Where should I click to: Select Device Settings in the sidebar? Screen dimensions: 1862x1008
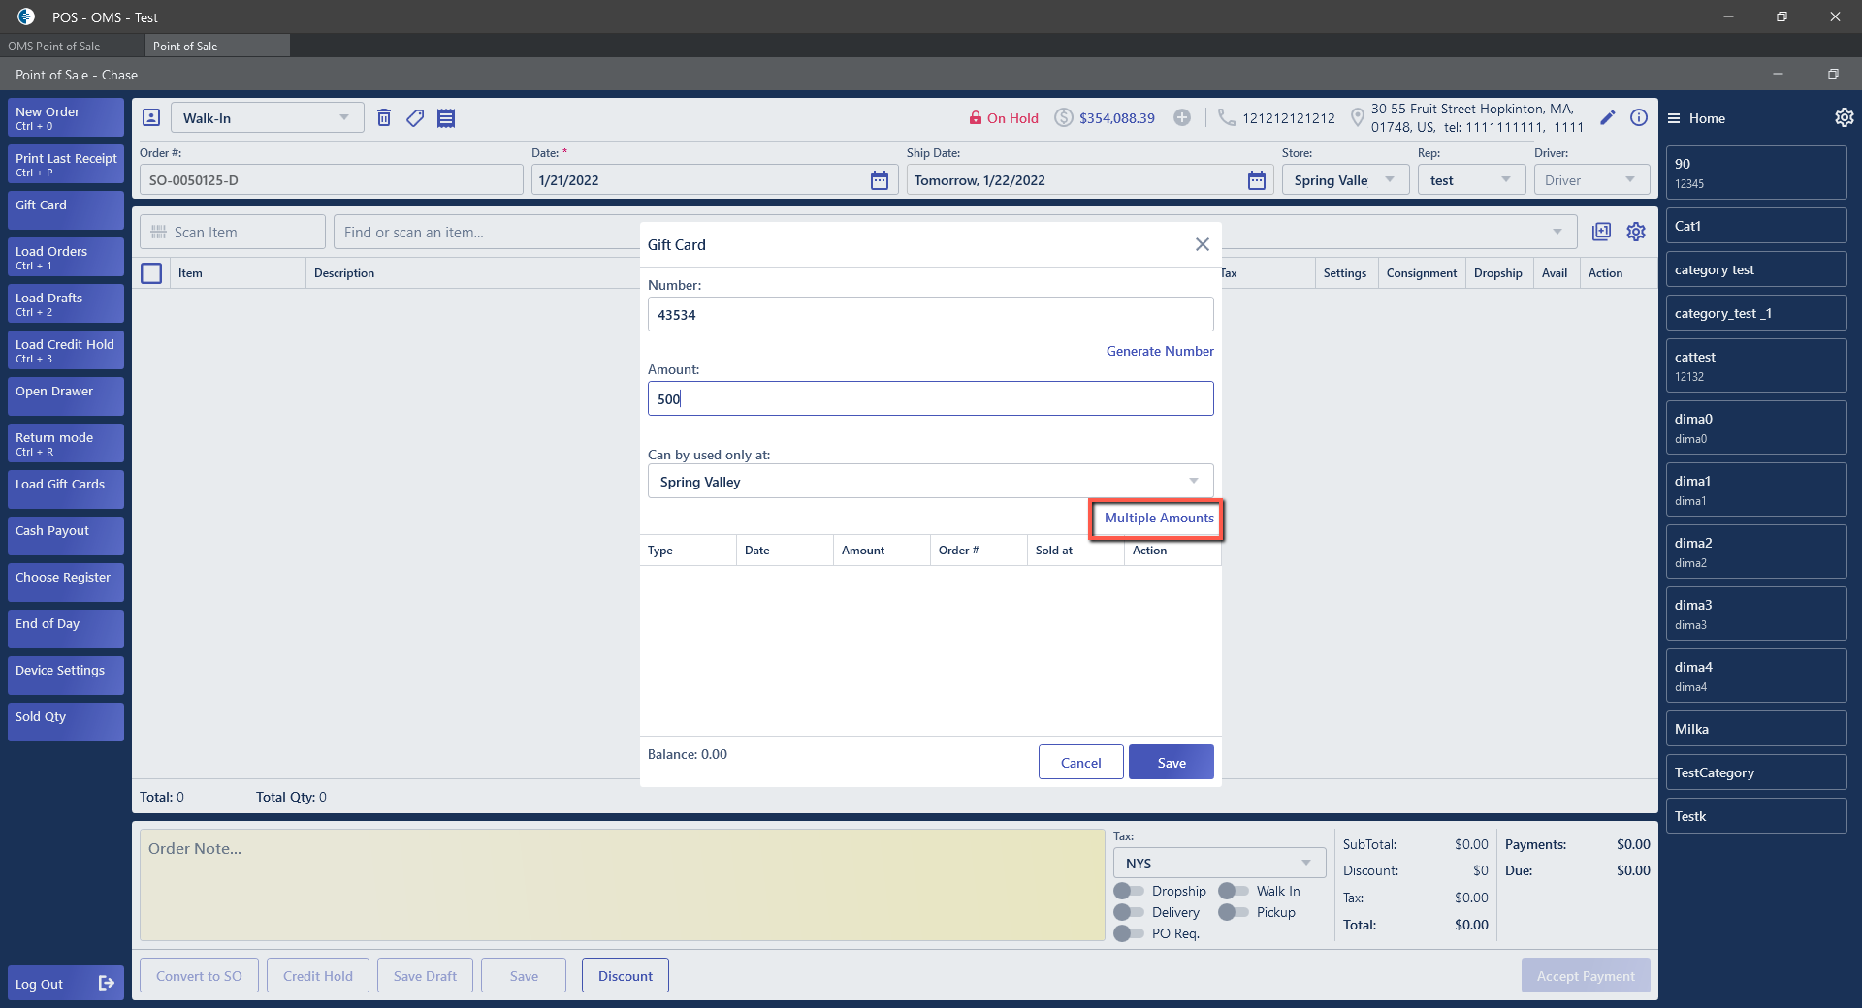(66, 676)
